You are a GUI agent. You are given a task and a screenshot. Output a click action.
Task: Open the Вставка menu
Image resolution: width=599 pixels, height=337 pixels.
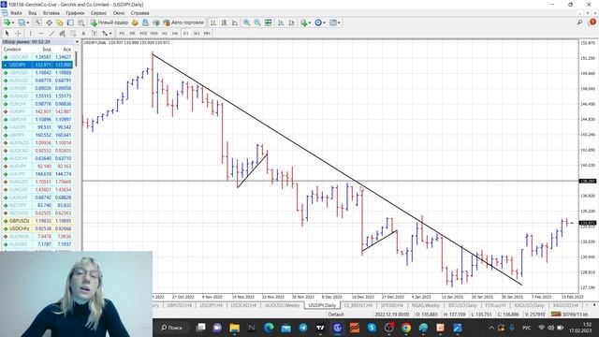click(x=51, y=13)
